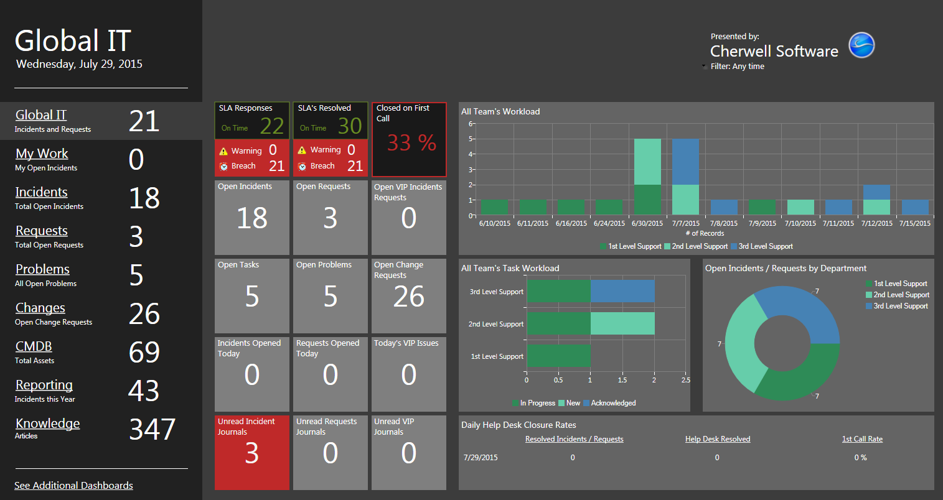Click the breach clock icon in SLA Responses
The image size is (943, 500).
[x=223, y=166]
